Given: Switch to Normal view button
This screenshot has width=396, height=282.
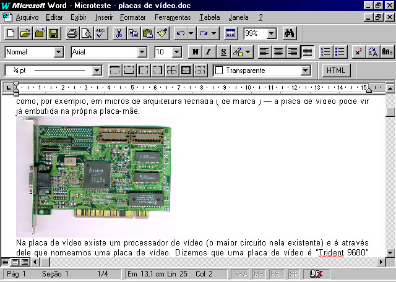Looking at the screenshot, I should click(6, 262).
